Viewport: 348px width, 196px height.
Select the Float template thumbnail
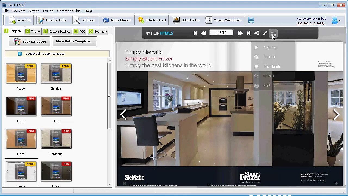[x=56, y=106]
